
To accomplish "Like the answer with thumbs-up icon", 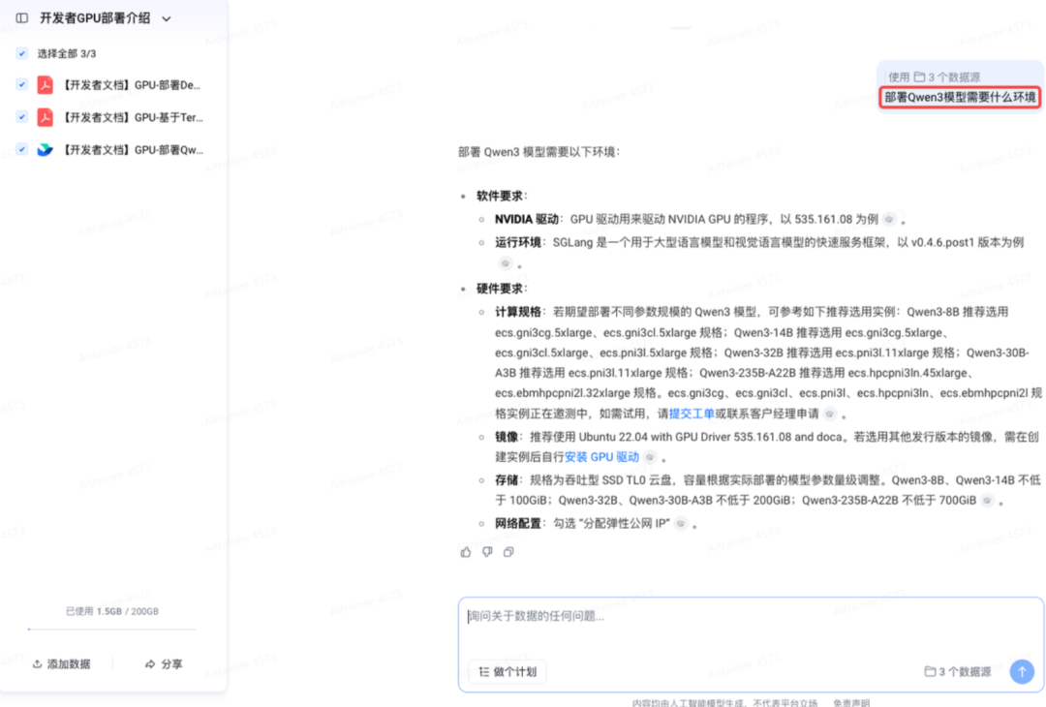I will tap(466, 552).
